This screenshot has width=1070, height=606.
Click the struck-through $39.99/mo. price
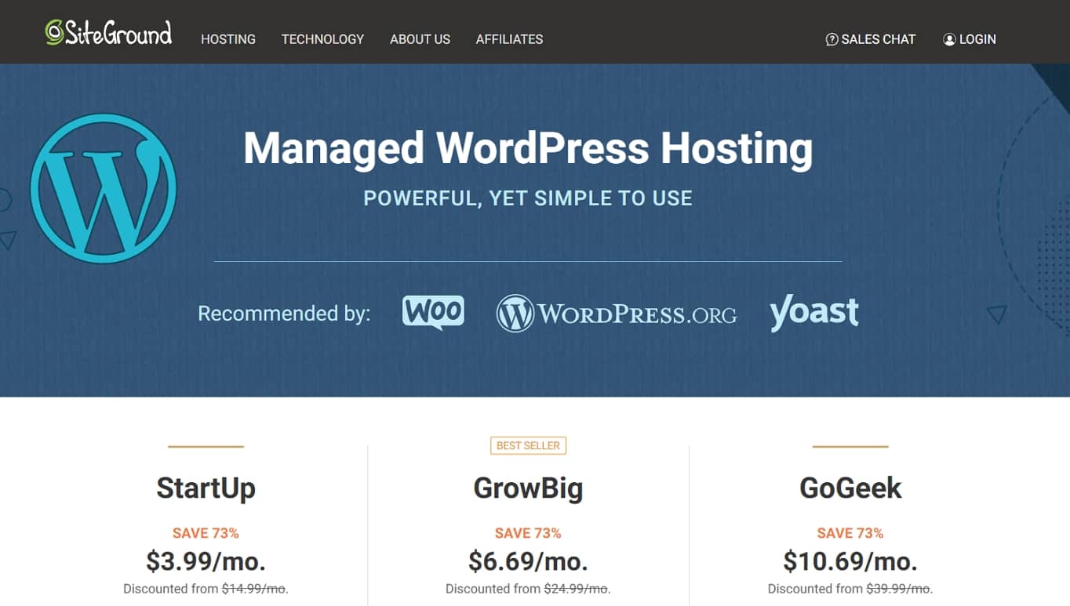click(898, 589)
